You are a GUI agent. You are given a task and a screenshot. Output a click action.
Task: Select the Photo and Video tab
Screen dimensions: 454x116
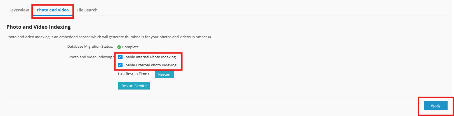pos(53,10)
